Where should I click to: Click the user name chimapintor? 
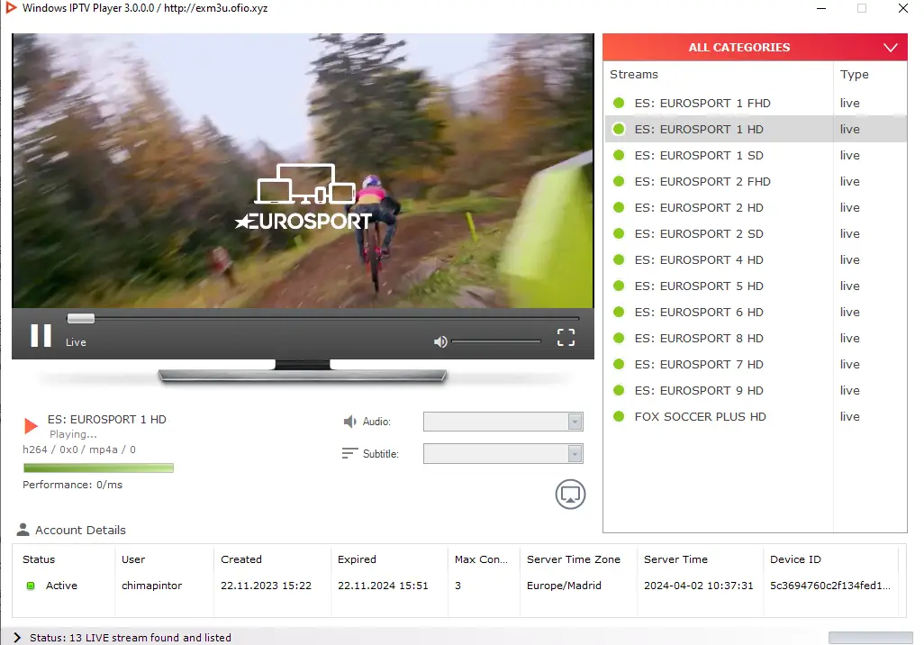pos(151,586)
